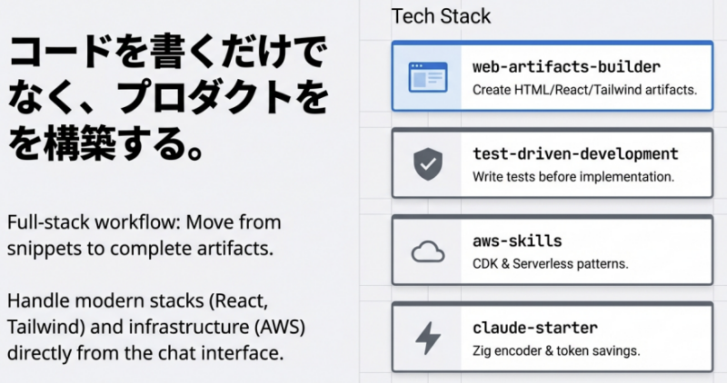Click the shield checkmark icon
The image size is (727, 383).
pyautogui.click(x=426, y=163)
